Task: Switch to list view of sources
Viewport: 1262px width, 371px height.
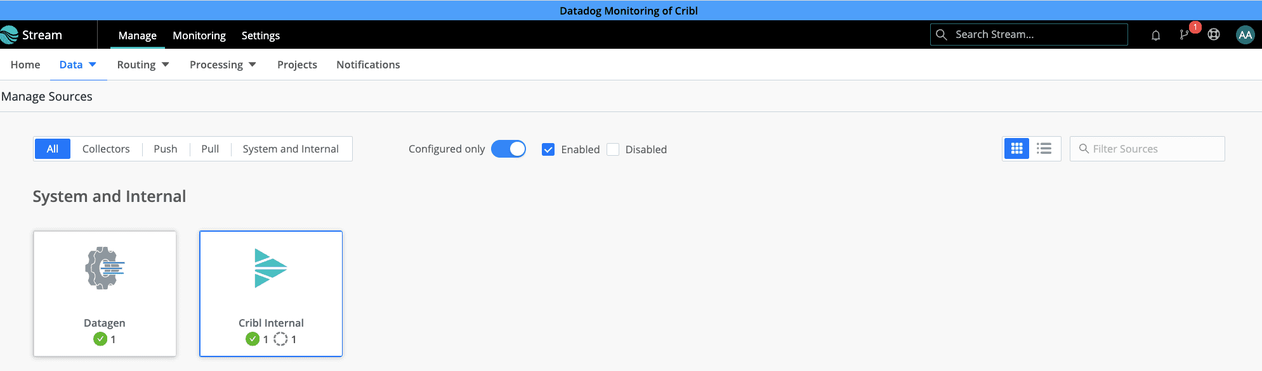Action: [1044, 149]
